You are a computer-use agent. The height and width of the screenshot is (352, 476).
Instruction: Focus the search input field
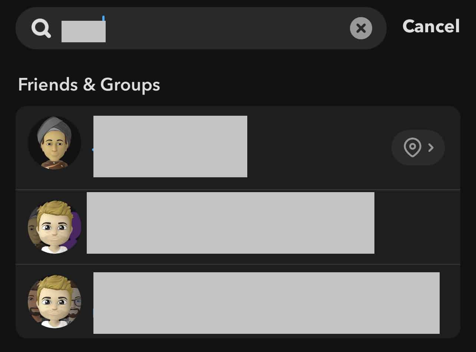click(x=201, y=28)
